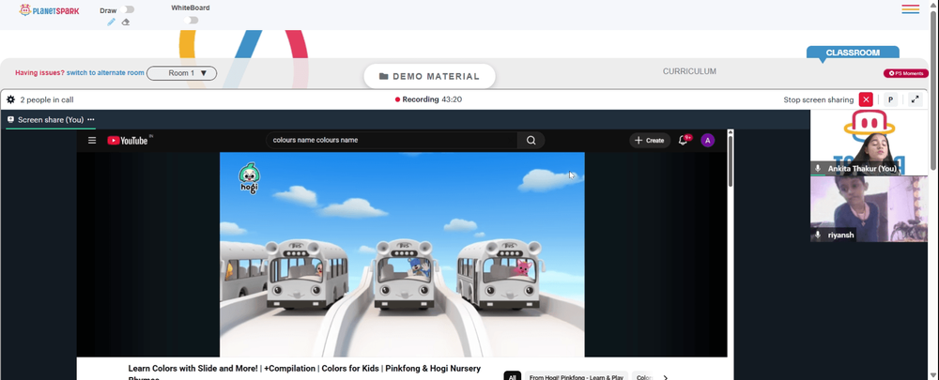Click riyansh video tile
The width and height of the screenshot is (939, 380).
pyautogui.click(x=869, y=209)
